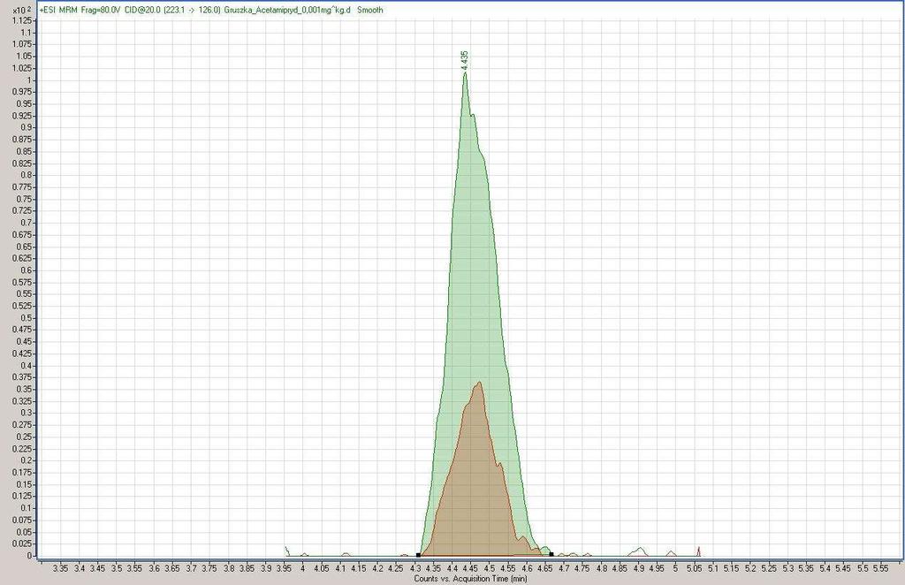Click the "Smooth" label in the title
This screenshot has width=905, height=585.
pyautogui.click(x=370, y=10)
